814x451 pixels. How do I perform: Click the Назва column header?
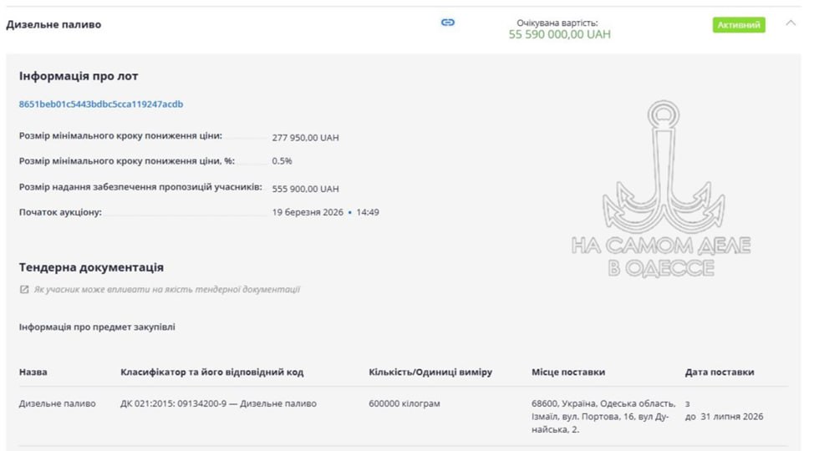(33, 372)
